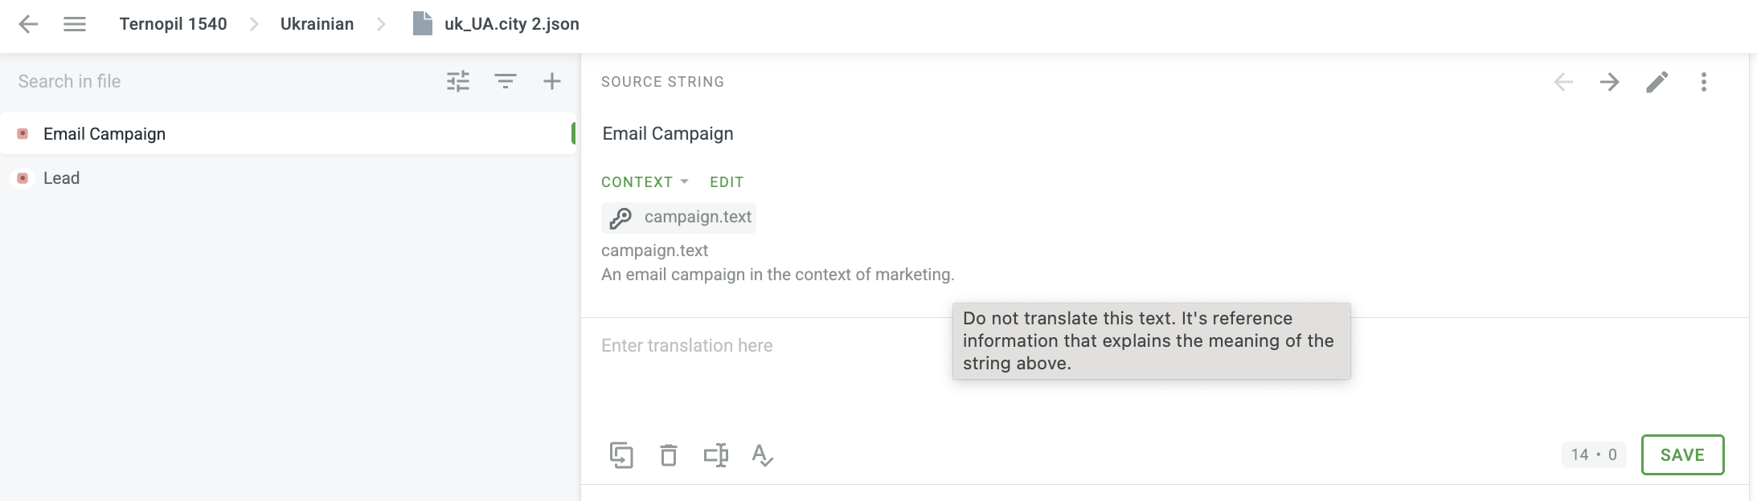
Task: Copy source to translation field
Action: (621, 455)
